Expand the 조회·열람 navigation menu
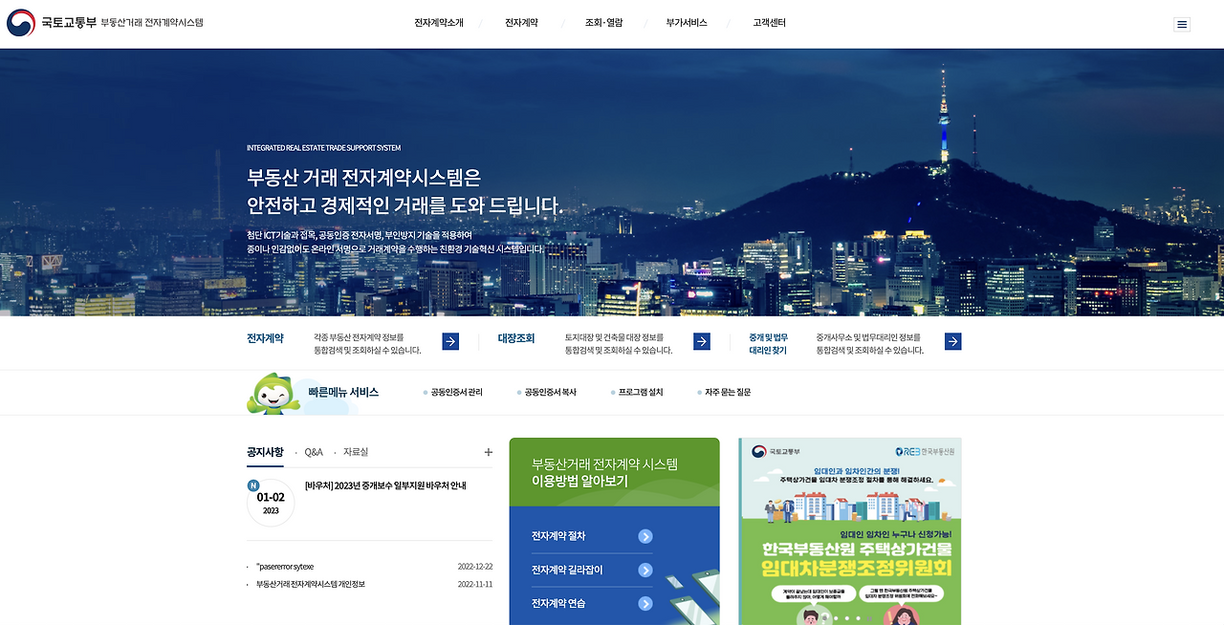Screen dimensions: 1224x625 [603, 21]
